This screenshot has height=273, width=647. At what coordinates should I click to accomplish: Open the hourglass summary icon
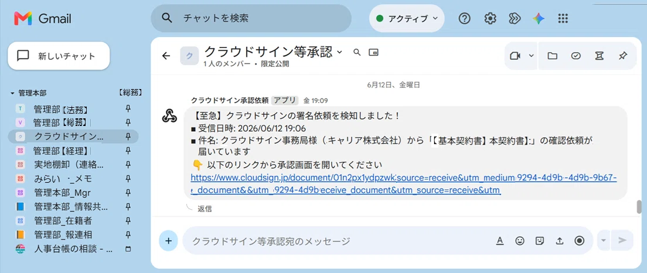600,56
